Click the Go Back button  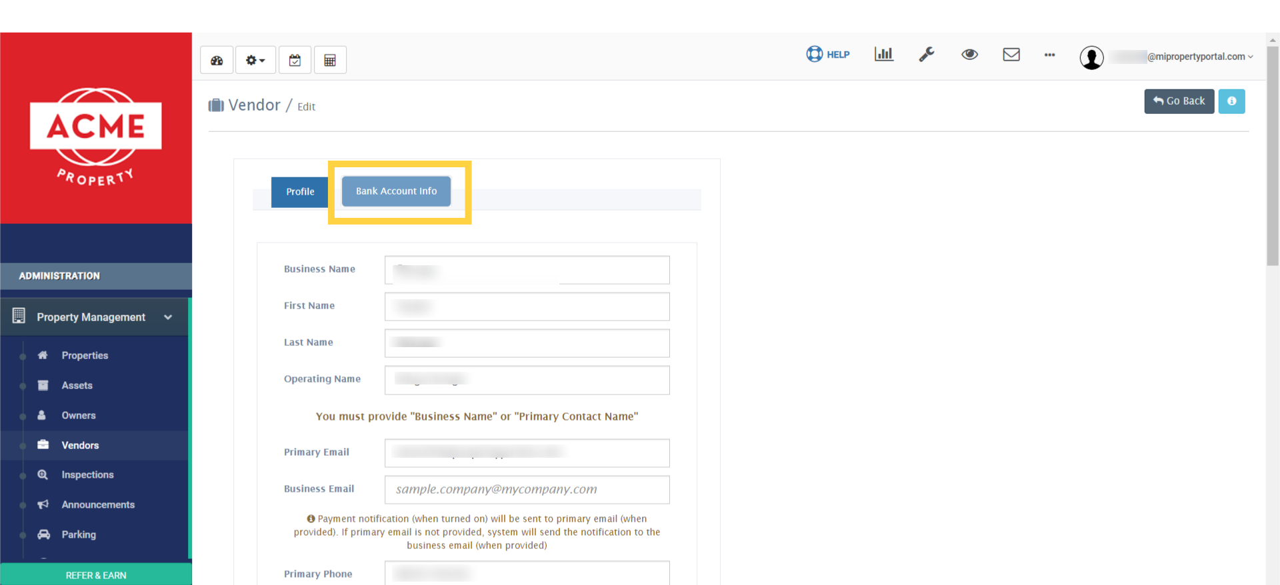click(1179, 101)
